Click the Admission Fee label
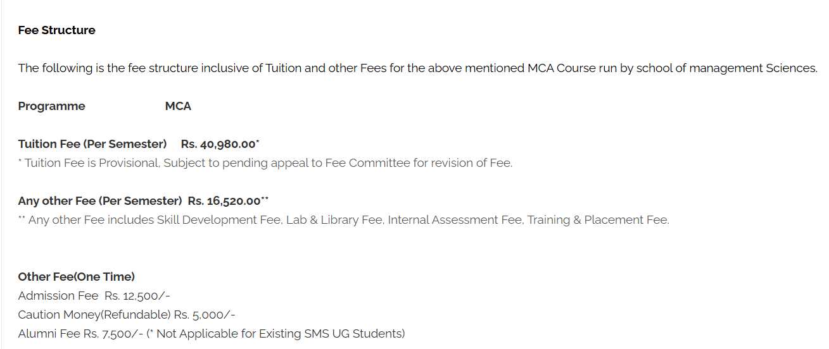Image resolution: width=829 pixels, height=349 pixels. pyautogui.click(x=58, y=296)
